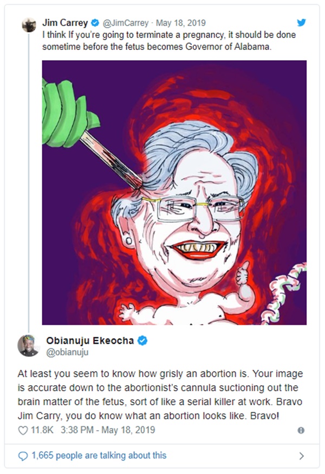Click the verified badge beside Obianuju Ekeocha
This screenshot has width=325, height=474.
tap(142, 341)
